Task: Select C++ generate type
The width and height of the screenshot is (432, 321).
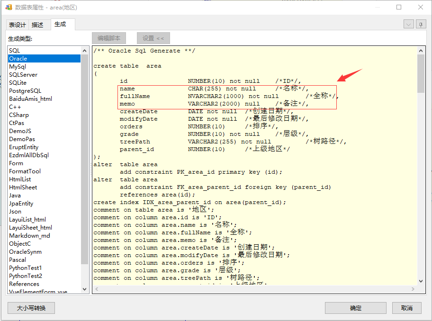Action: (x=45, y=107)
